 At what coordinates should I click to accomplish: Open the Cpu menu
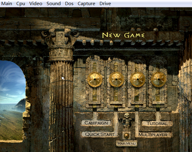coord(21,3)
